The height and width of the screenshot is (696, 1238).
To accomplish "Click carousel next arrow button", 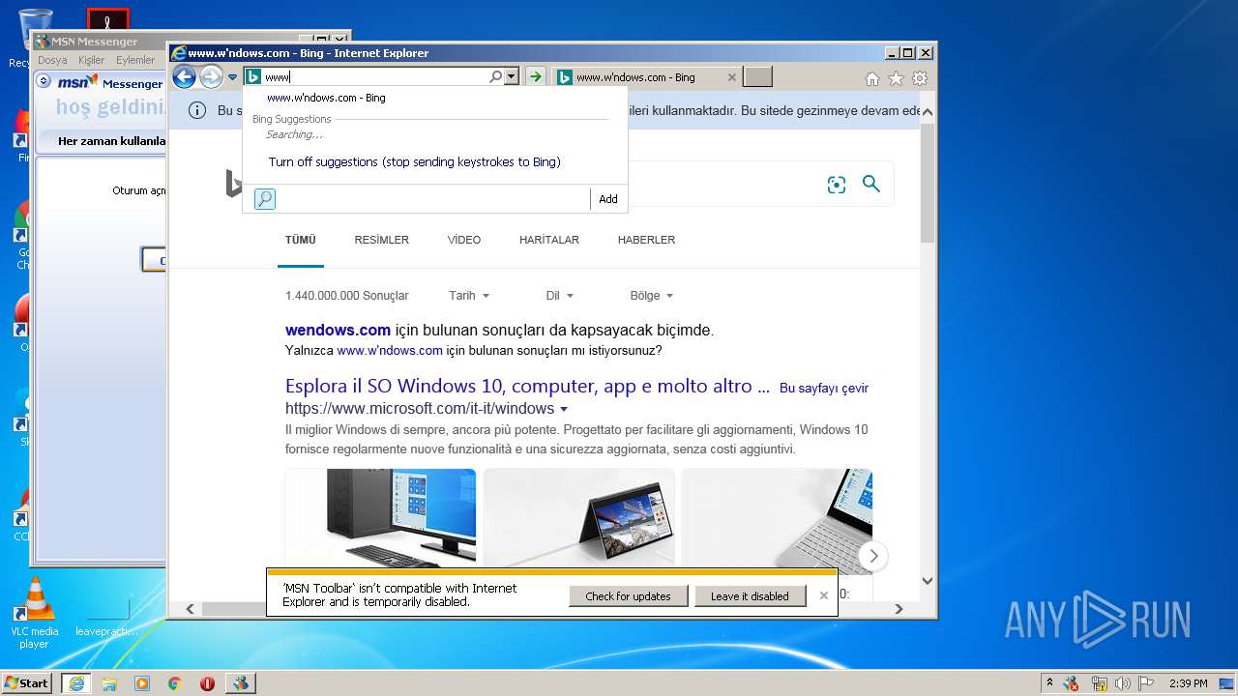I will coord(873,556).
